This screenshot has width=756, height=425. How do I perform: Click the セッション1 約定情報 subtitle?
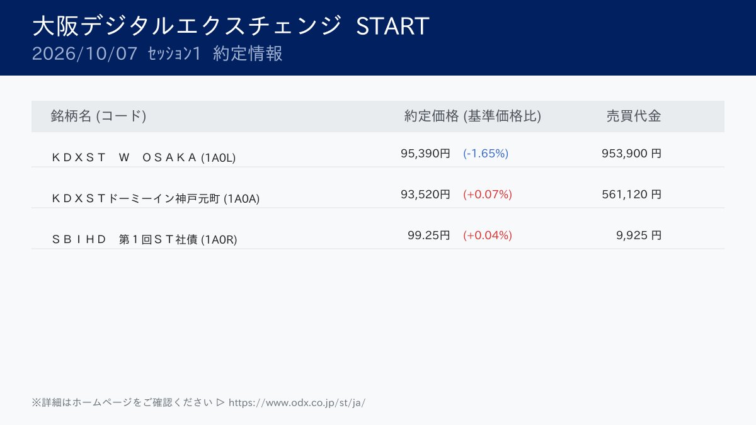click(x=215, y=54)
